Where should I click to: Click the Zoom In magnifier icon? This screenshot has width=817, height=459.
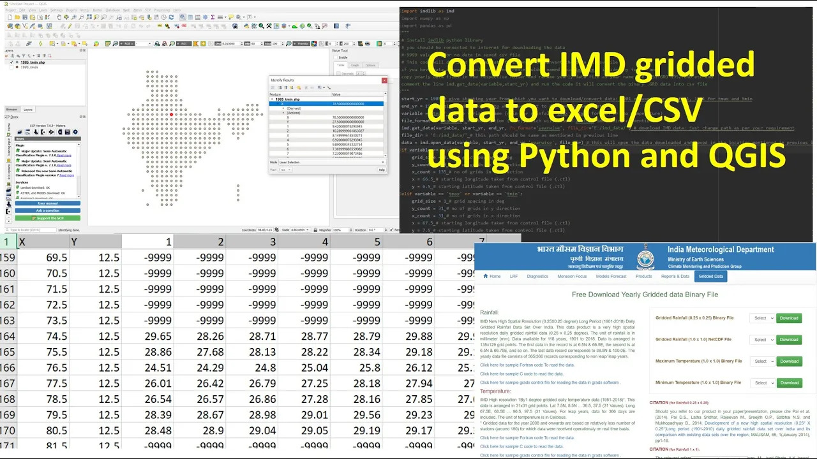73,17
